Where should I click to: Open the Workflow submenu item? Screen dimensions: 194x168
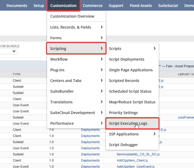click(x=76, y=59)
